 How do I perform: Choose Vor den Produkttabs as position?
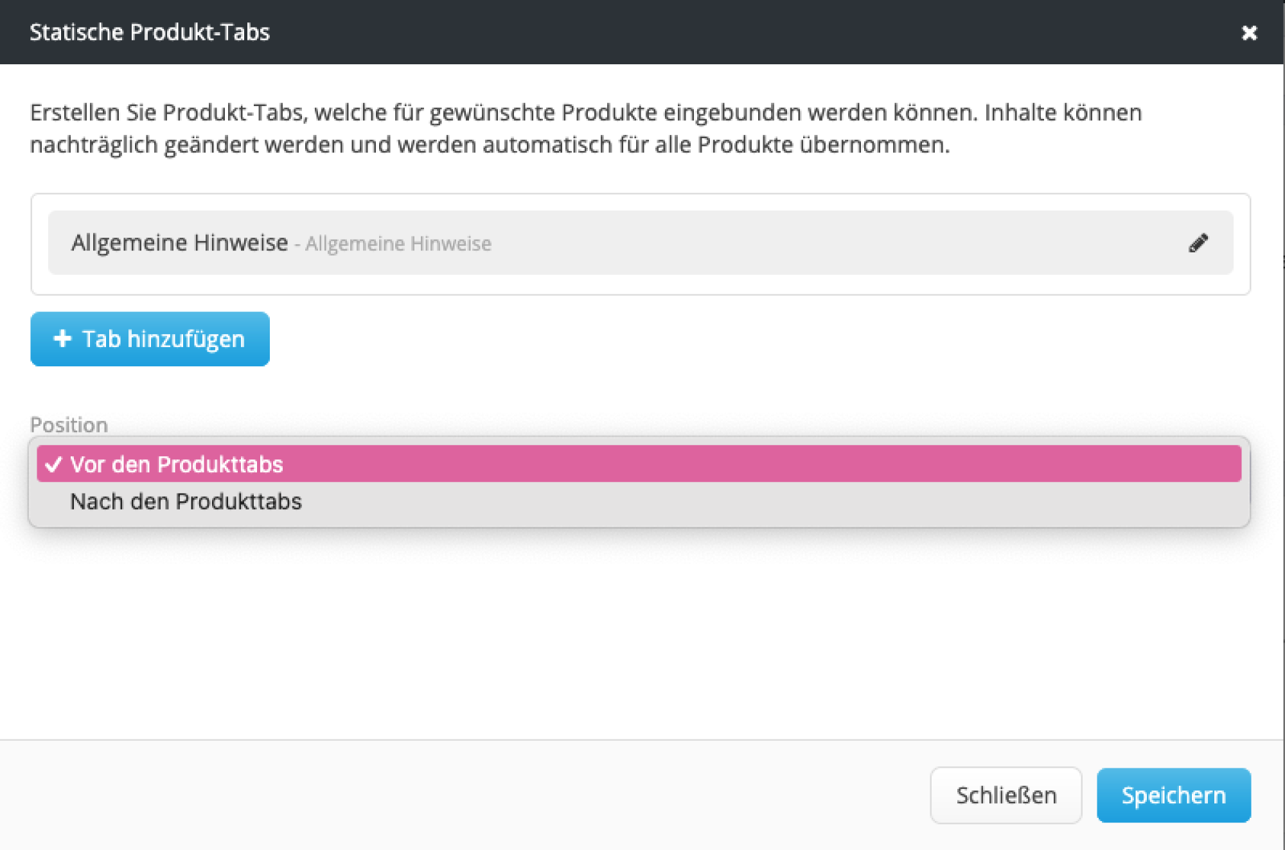177,465
